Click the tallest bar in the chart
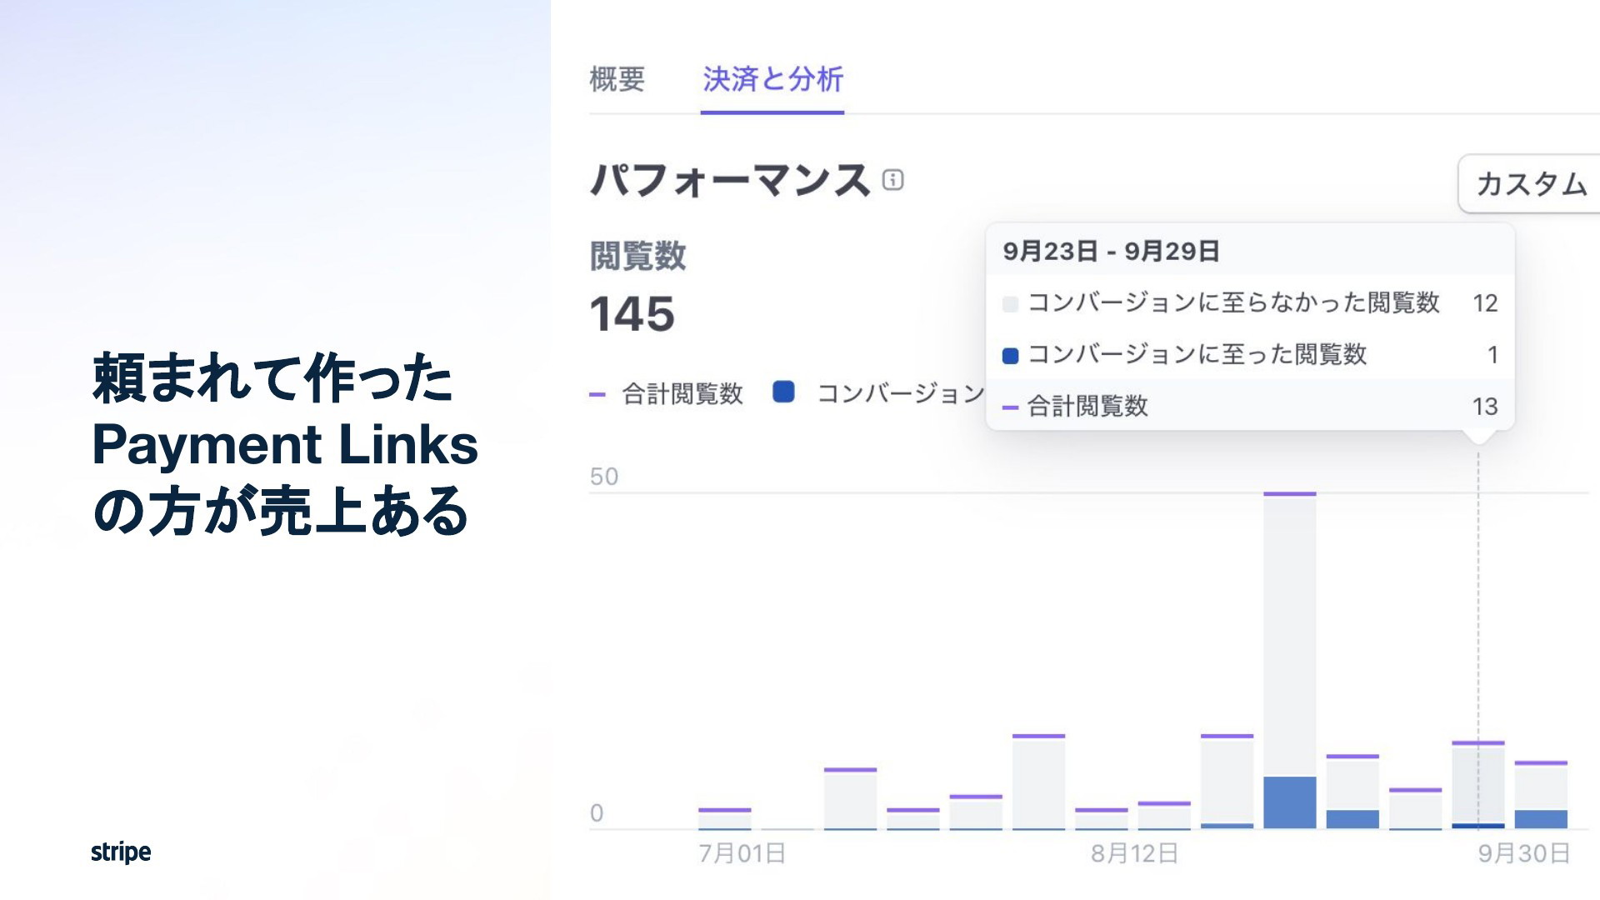This screenshot has height=900, width=1600. (1289, 660)
